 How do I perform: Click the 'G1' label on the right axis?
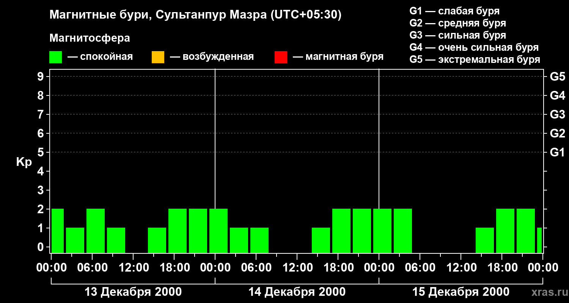558,152
